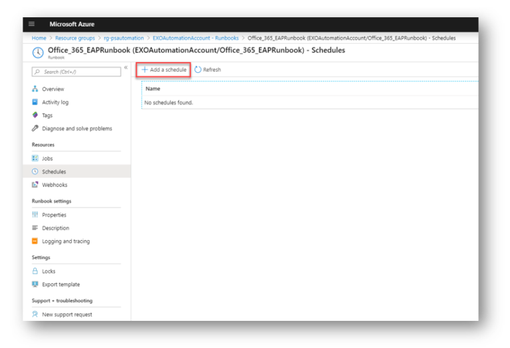Click the Diagnose wrench icon
The image size is (510, 348).
35,128
